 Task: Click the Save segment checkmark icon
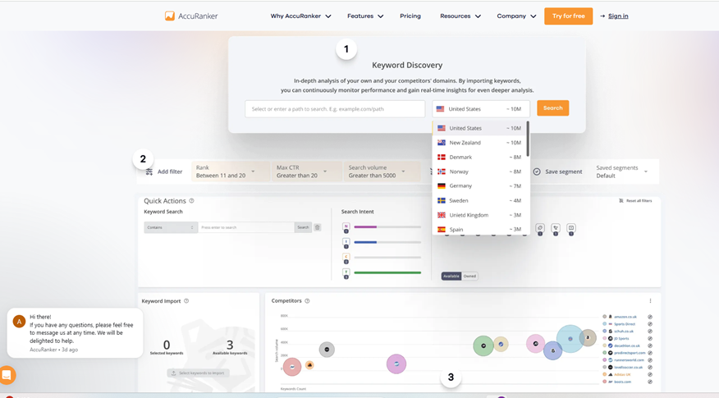coord(537,172)
